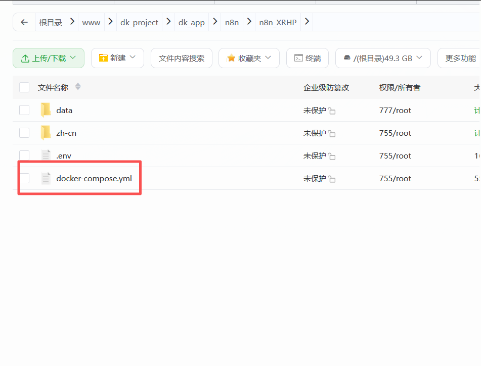Open the data folder icon
This screenshot has width=481, height=366.
(46, 110)
